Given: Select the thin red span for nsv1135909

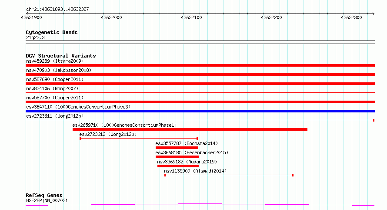Looking at the screenshot, I should [x=229, y=175].
